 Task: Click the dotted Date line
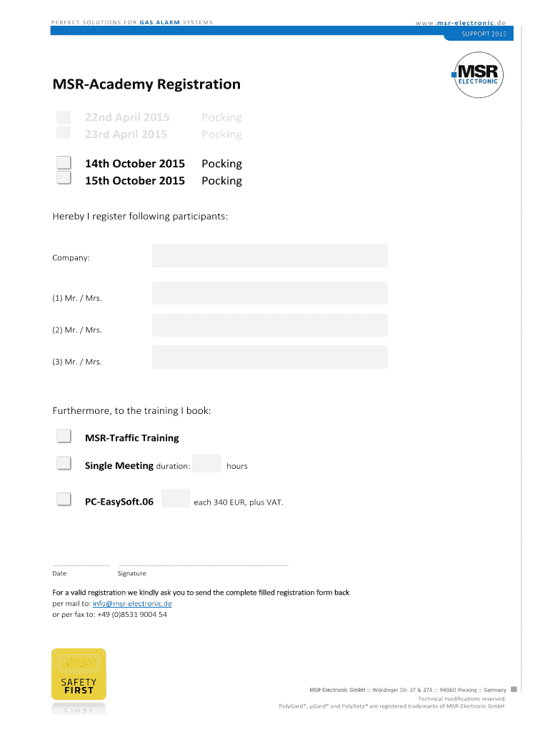point(81,565)
